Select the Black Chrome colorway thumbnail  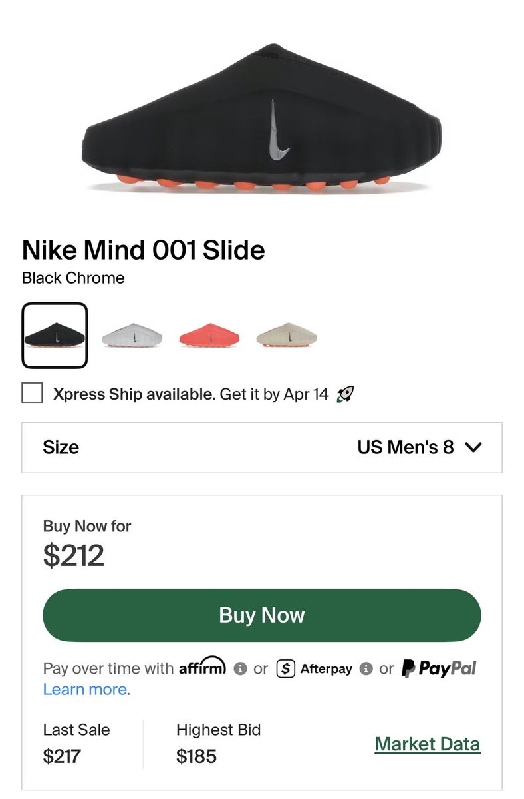click(55, 336)
